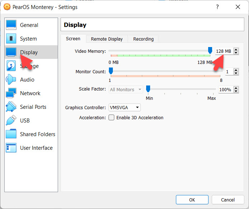Open the USB plug icon
This screenshot has width=249, height=209.
(11, 120)
